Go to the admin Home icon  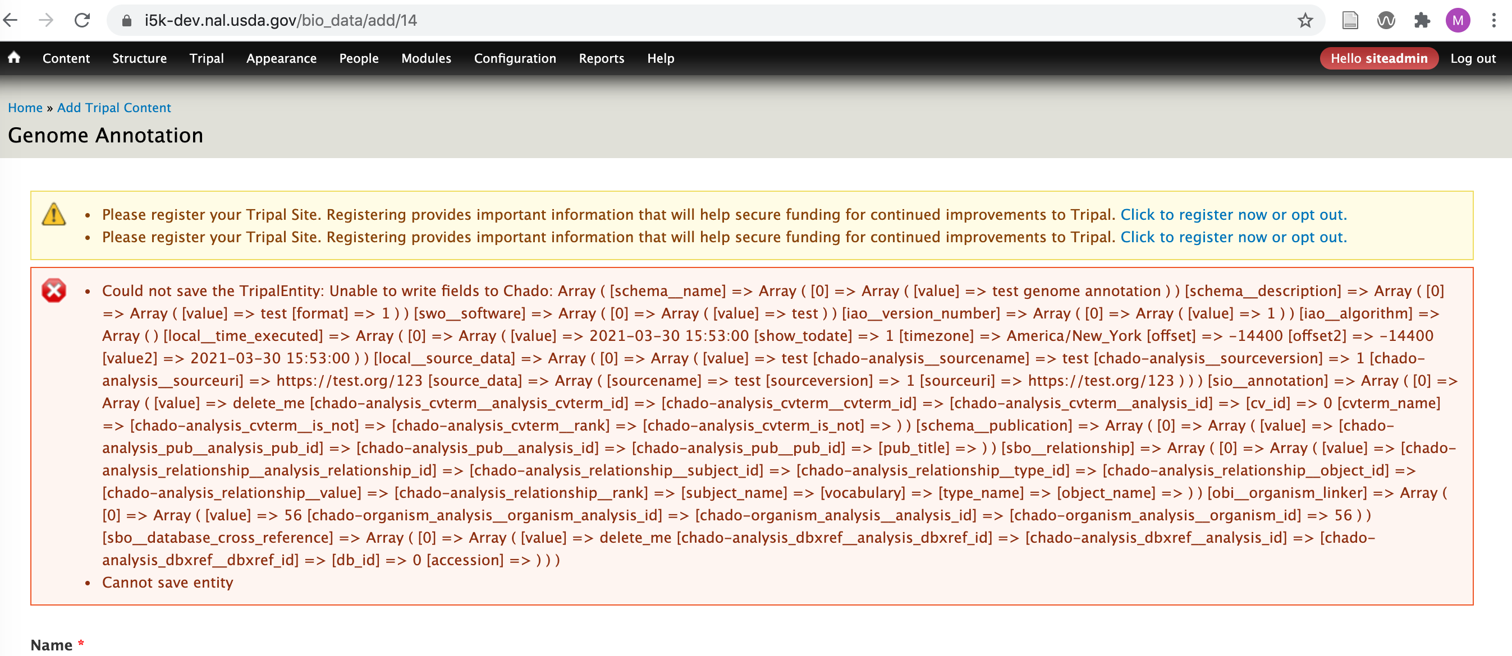14,57
